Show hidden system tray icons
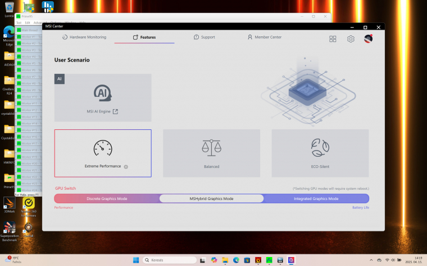Image resolution: width=427 pixels, height=266 pixels. pos(371,260)
